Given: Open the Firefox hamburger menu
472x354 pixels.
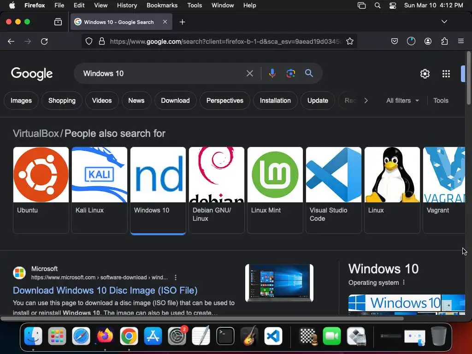Looking at the screenshot, I should (x=461, y=41).
